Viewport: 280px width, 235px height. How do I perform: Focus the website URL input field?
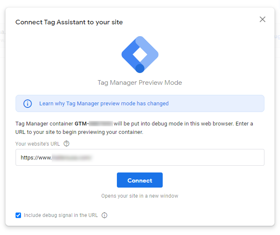140,157
